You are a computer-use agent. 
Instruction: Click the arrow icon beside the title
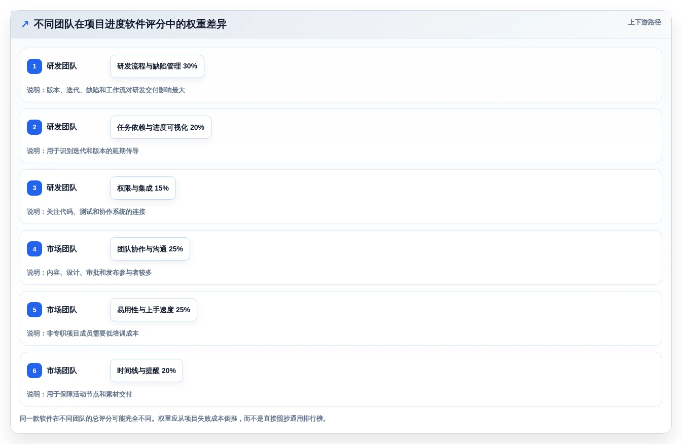point(25,24)
